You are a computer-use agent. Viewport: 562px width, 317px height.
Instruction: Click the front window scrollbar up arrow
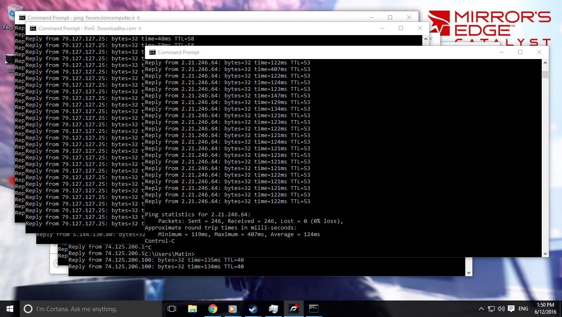pyautogui.click(x=545, y=63)
